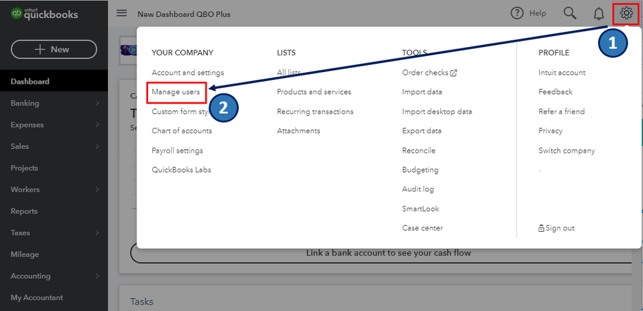Expand the Banking sidebar chevron

(x=97, y=103)
